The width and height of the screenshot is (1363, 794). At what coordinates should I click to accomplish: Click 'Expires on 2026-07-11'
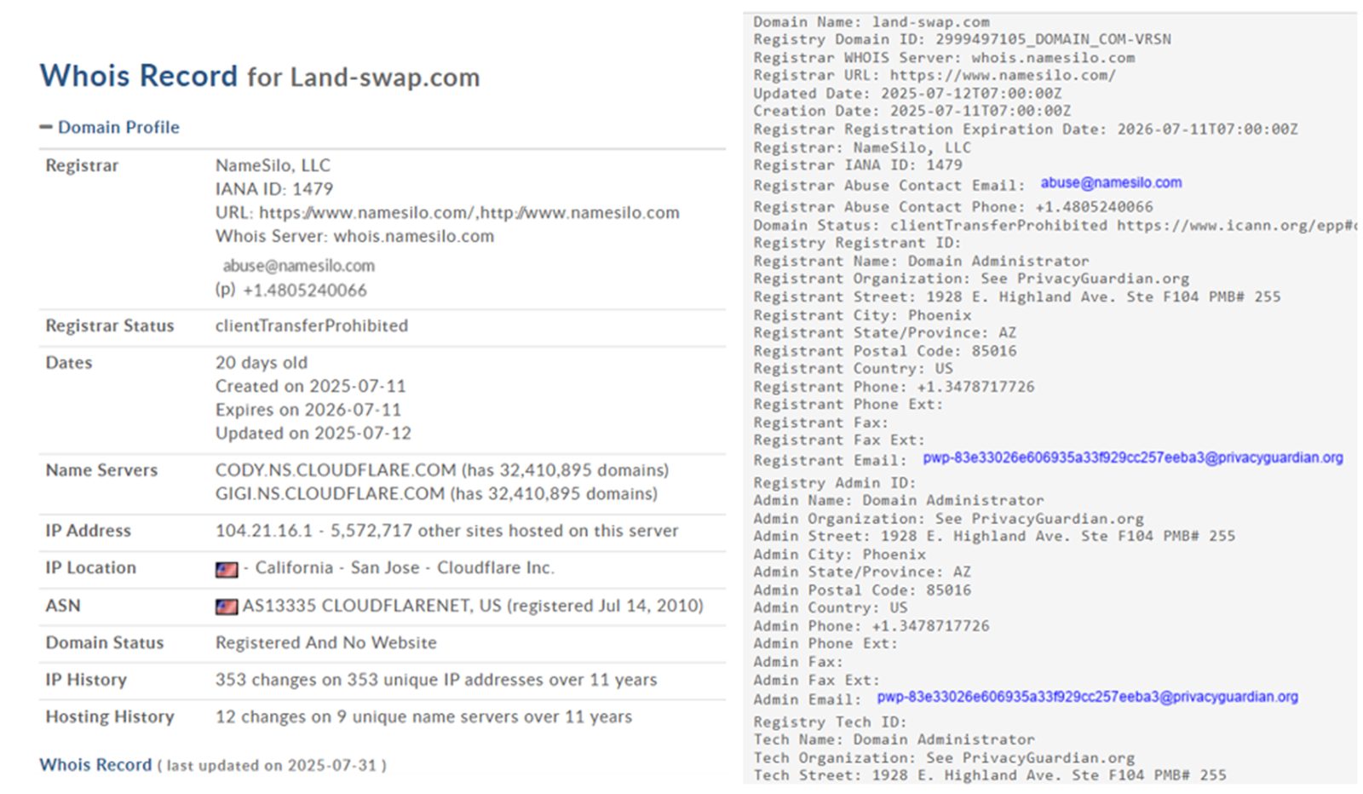(308, 410)
